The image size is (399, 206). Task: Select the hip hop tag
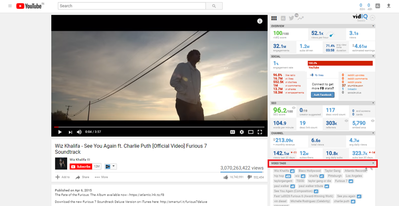(282, 176)
